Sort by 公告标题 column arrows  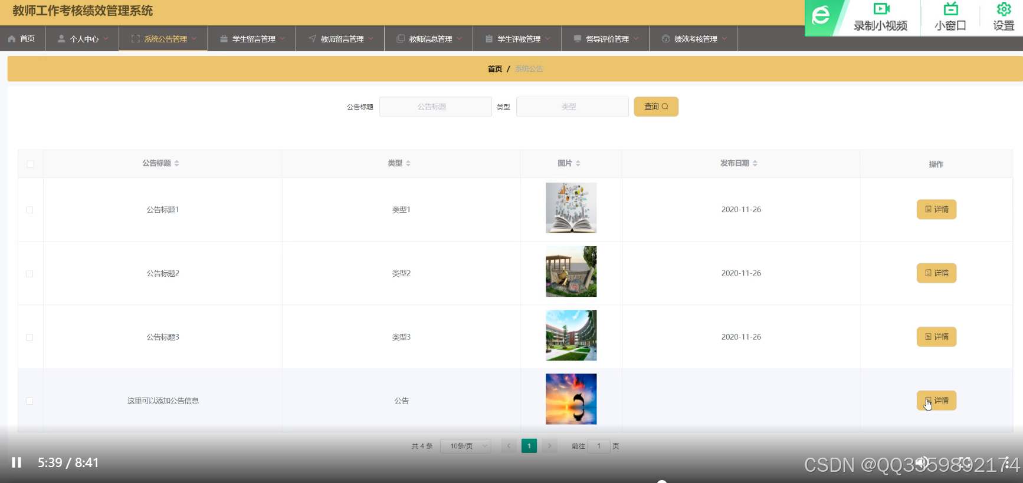click(x=176, y=163)
